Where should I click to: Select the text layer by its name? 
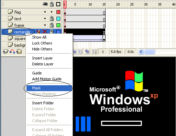[18, 19]
